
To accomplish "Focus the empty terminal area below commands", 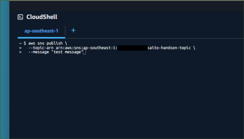I will [126, 96].
